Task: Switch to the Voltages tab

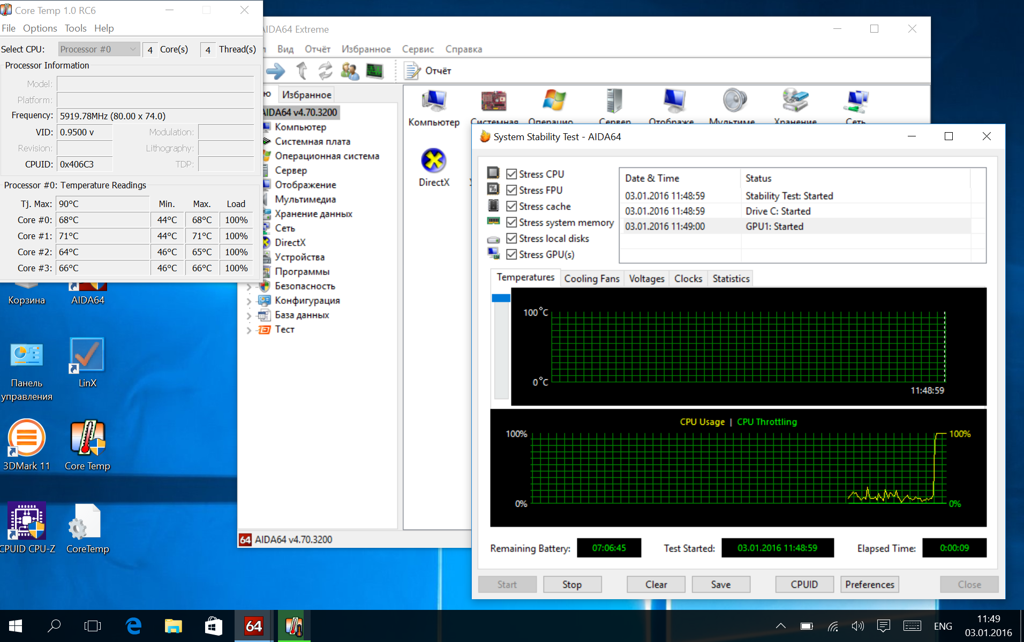Action: pyautogui.click(x=646, y=279)
